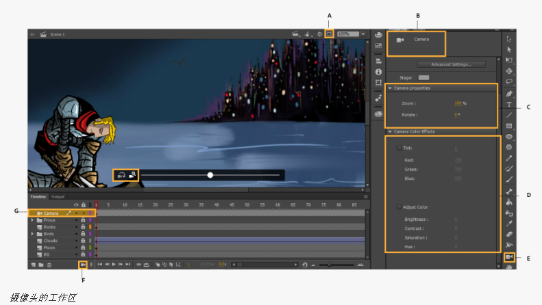Step forward one frame
Viewport: 542px width, 305px height.
click(121, 265)
